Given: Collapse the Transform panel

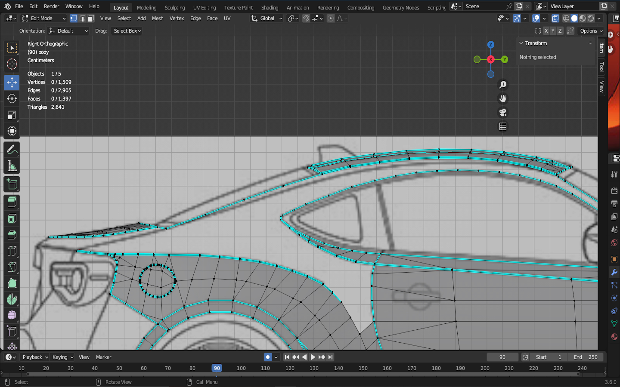Looking at the screenshot, I should coord(521,43).
